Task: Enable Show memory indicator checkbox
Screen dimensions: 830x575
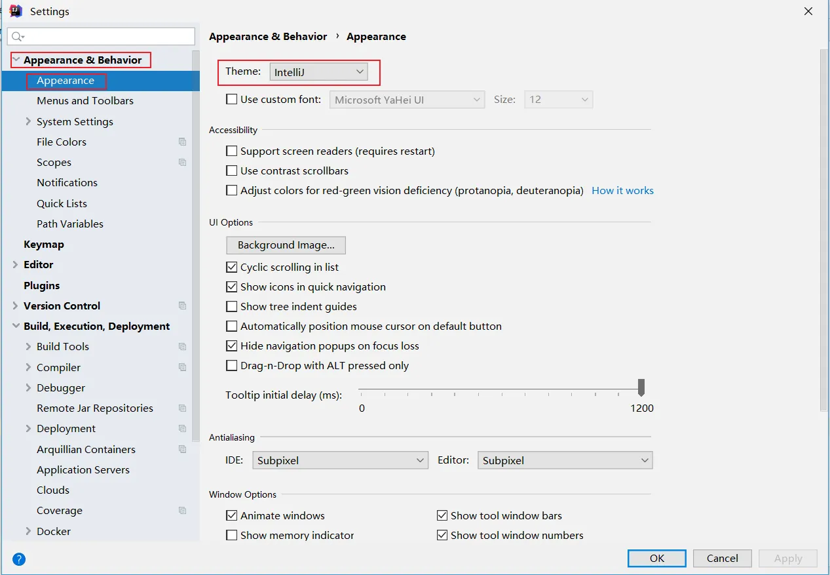Action: pos(231,535)
